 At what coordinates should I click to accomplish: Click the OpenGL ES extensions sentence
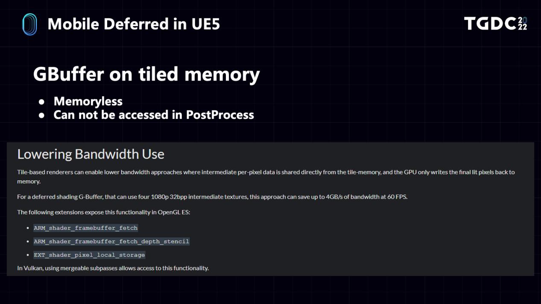pos(103,212)
